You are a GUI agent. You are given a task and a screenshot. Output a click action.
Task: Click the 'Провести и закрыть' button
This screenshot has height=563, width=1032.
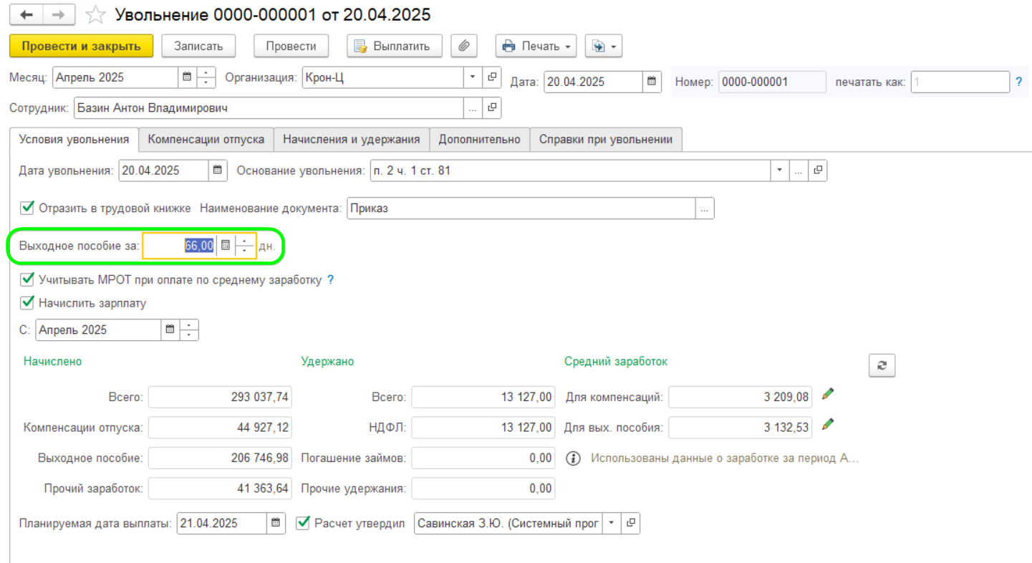tap(81, 46)
